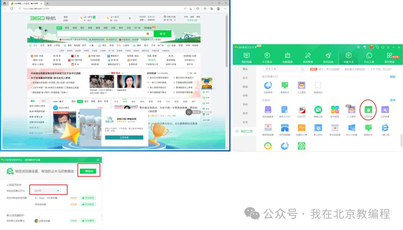The height and width of the screenshot is (230, 403).
Task: Open 360日历 calendar tool
Action: tap(301, 112)
